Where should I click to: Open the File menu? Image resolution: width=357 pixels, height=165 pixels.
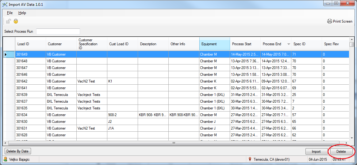click(10, 13)
